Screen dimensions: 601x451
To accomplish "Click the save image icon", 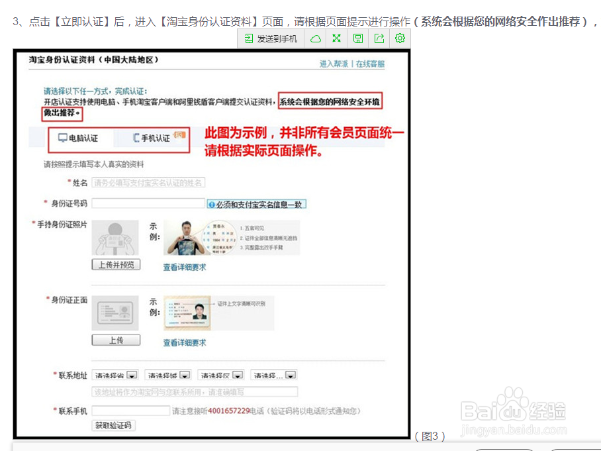I will [x=358, y=38].
